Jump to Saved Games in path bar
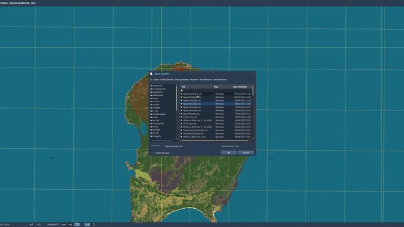 point(167,80)
